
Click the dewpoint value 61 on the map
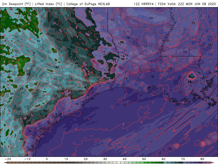(36, 10)
